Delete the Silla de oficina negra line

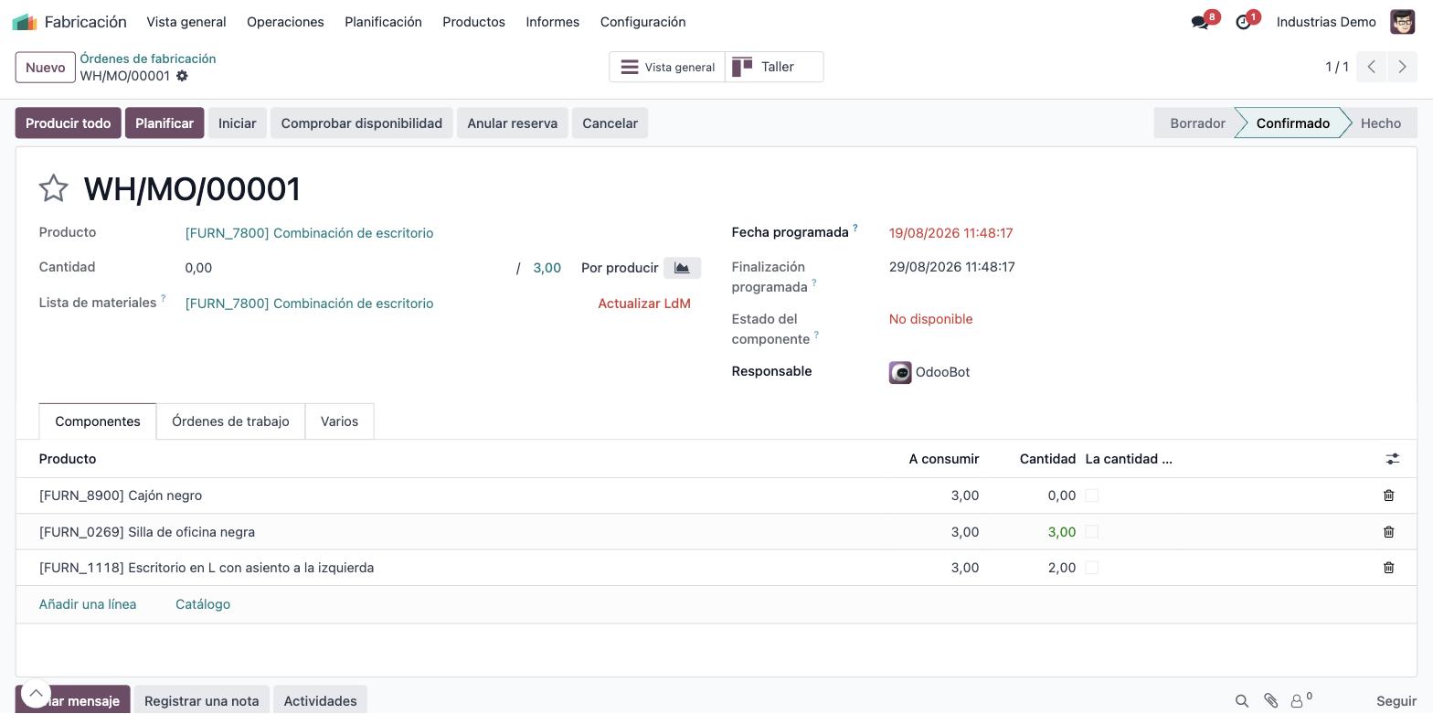[x=1388, y=532]
